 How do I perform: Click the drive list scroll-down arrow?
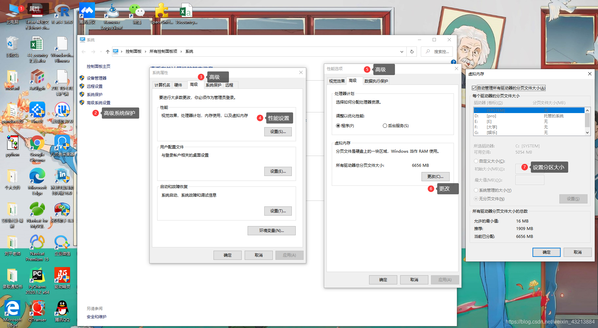pos(588,133)
